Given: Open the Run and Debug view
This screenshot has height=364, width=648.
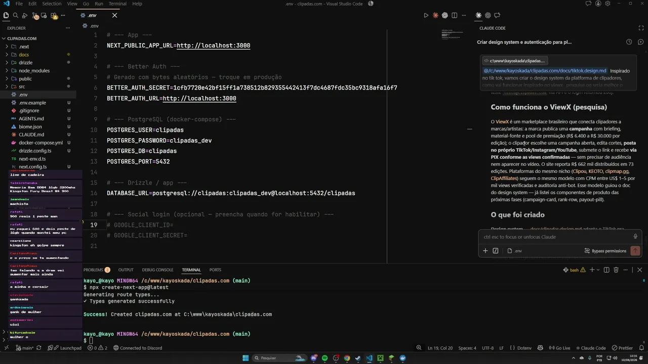Looking at the screenshot, I should [25, 16].
